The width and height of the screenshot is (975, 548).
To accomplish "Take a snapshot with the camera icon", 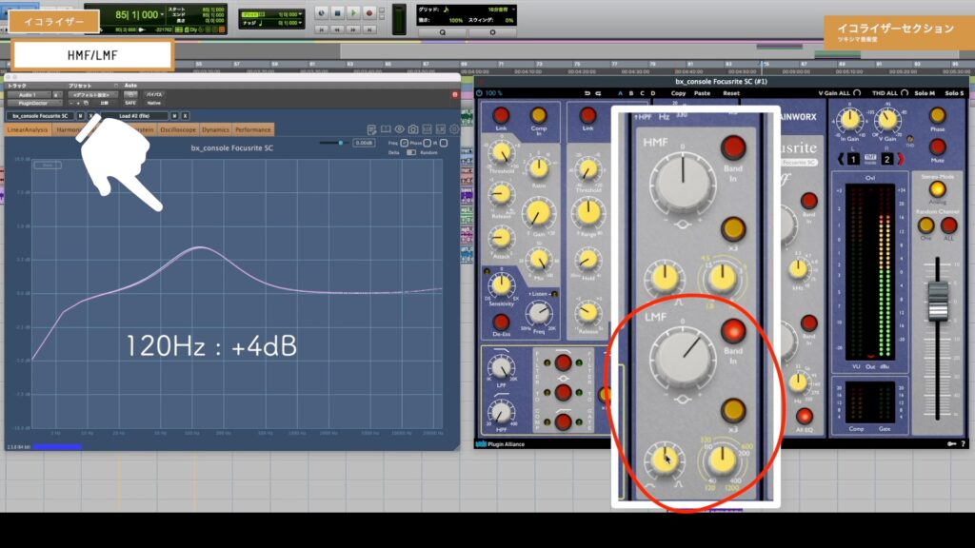I will tap(413, 129).
